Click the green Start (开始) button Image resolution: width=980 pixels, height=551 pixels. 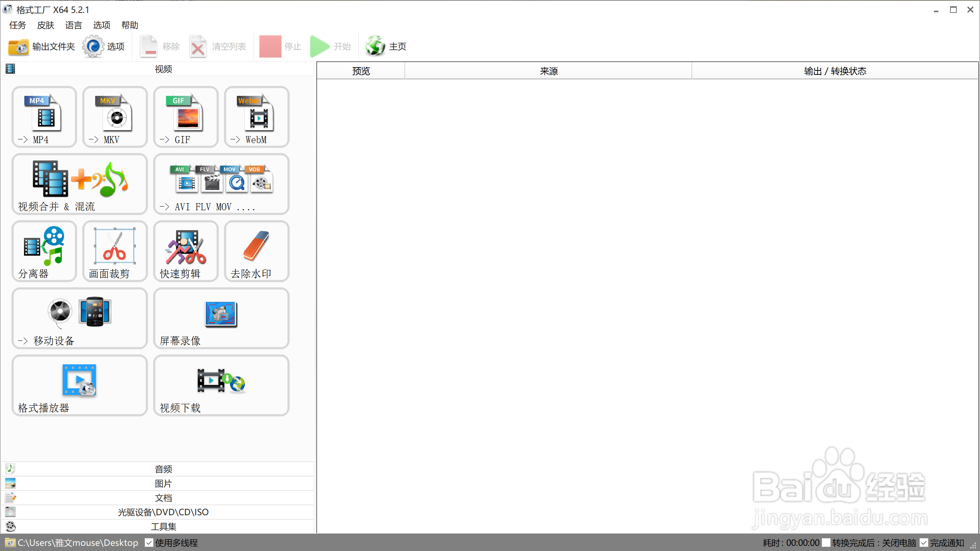click(x=330, y=47)
